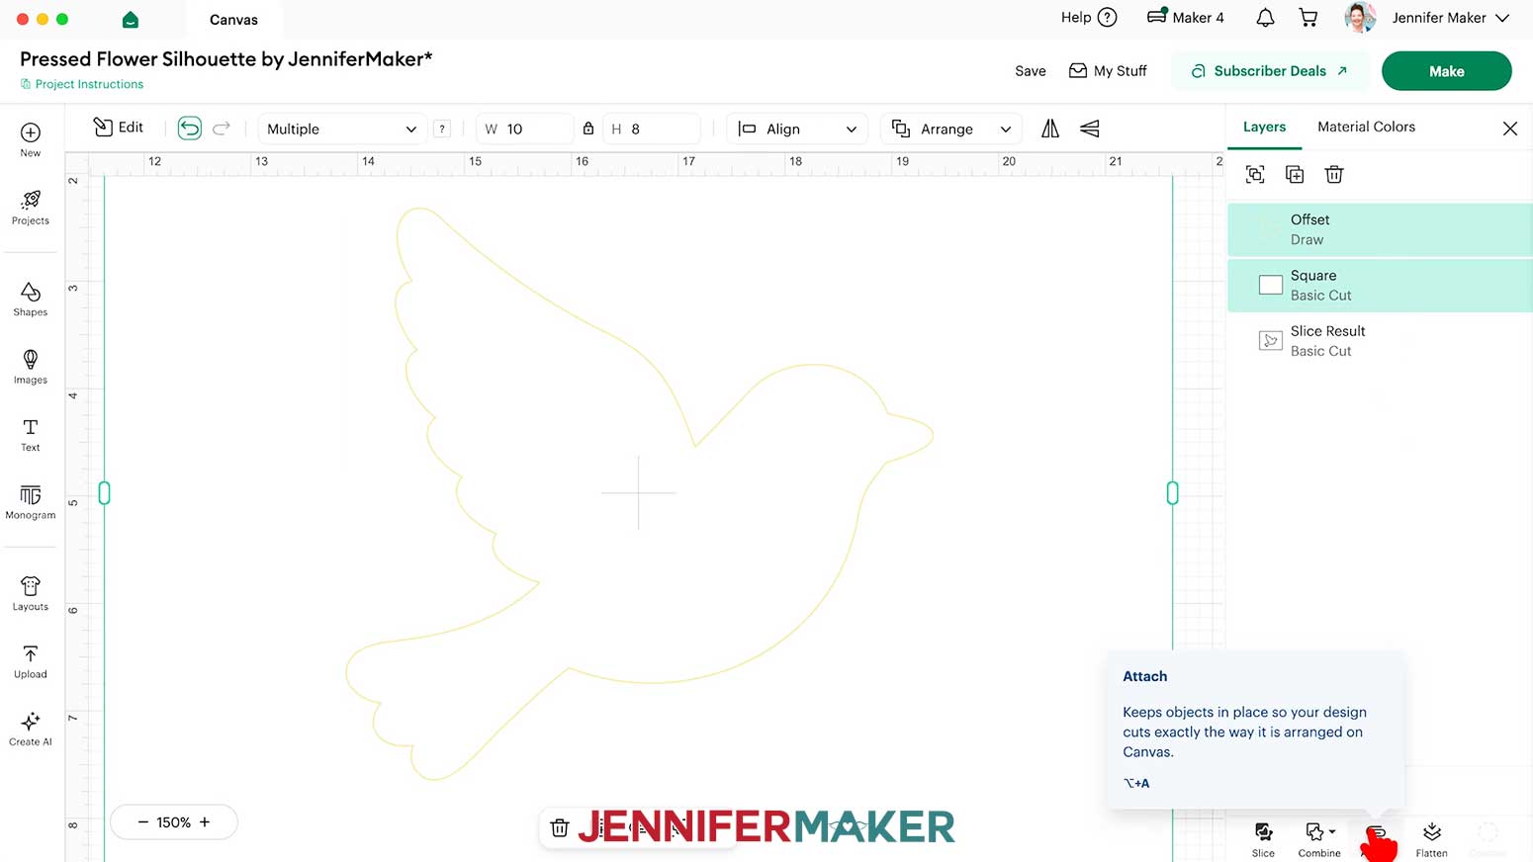Image resolution: width=1533 pixels, height=862 pixels.
Task: Zoom in with the plus button
Action: click(205, 822)
